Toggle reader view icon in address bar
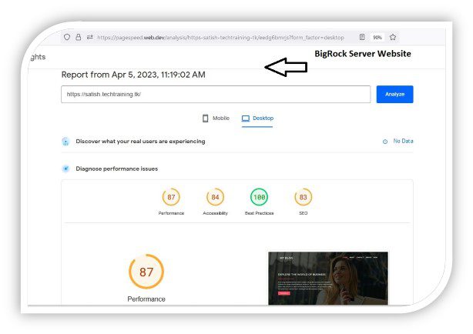This screenshot has height=334, width=473. (362, 37)
